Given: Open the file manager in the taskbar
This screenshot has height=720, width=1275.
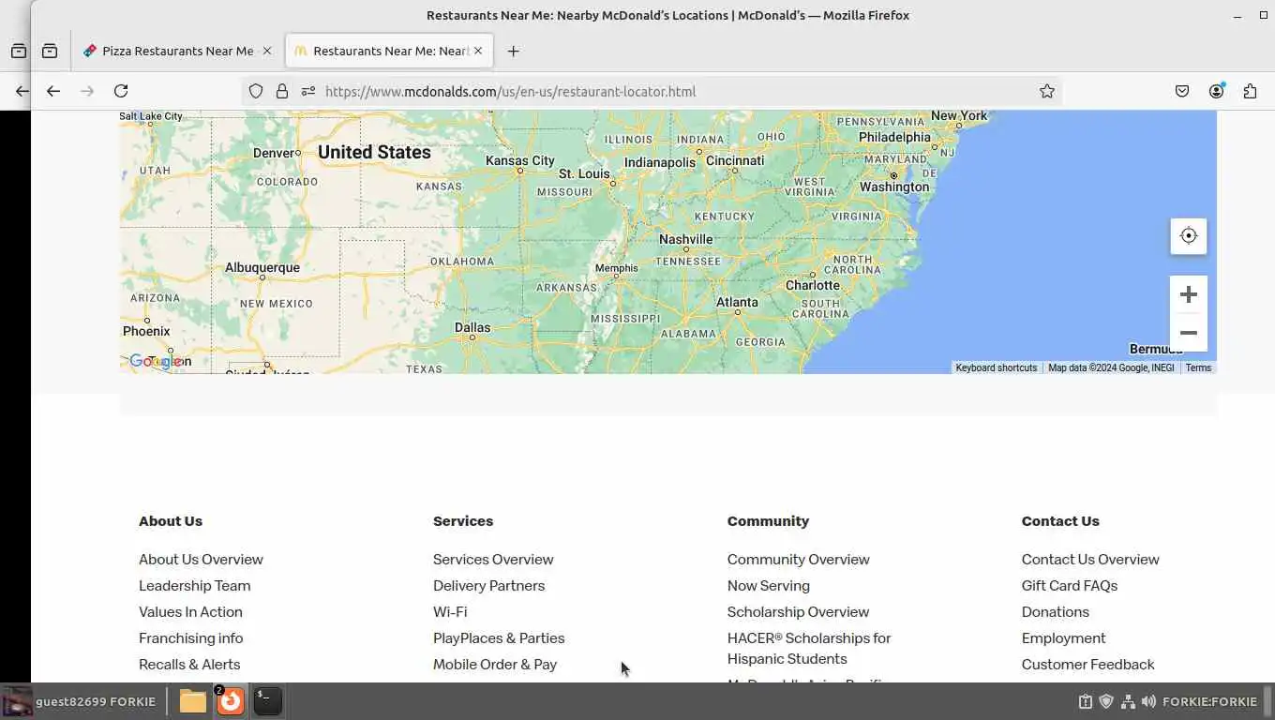Looking at the screenshot, I should [193, 701].
